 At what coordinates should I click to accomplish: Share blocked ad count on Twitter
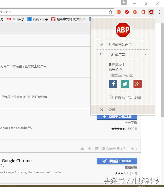125,84
